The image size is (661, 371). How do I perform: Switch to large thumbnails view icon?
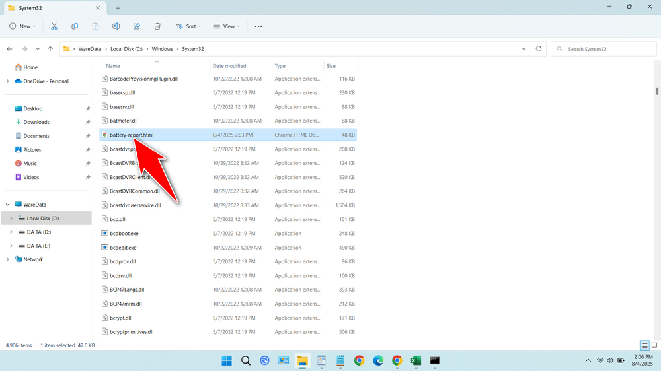point(654,345)
